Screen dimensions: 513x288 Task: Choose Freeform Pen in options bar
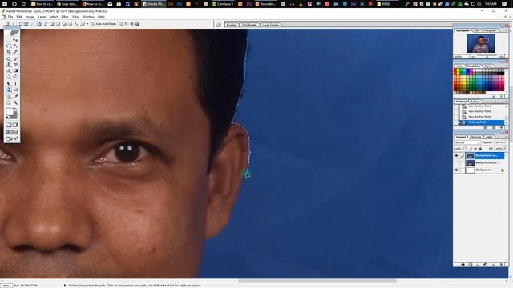[46, 24]
